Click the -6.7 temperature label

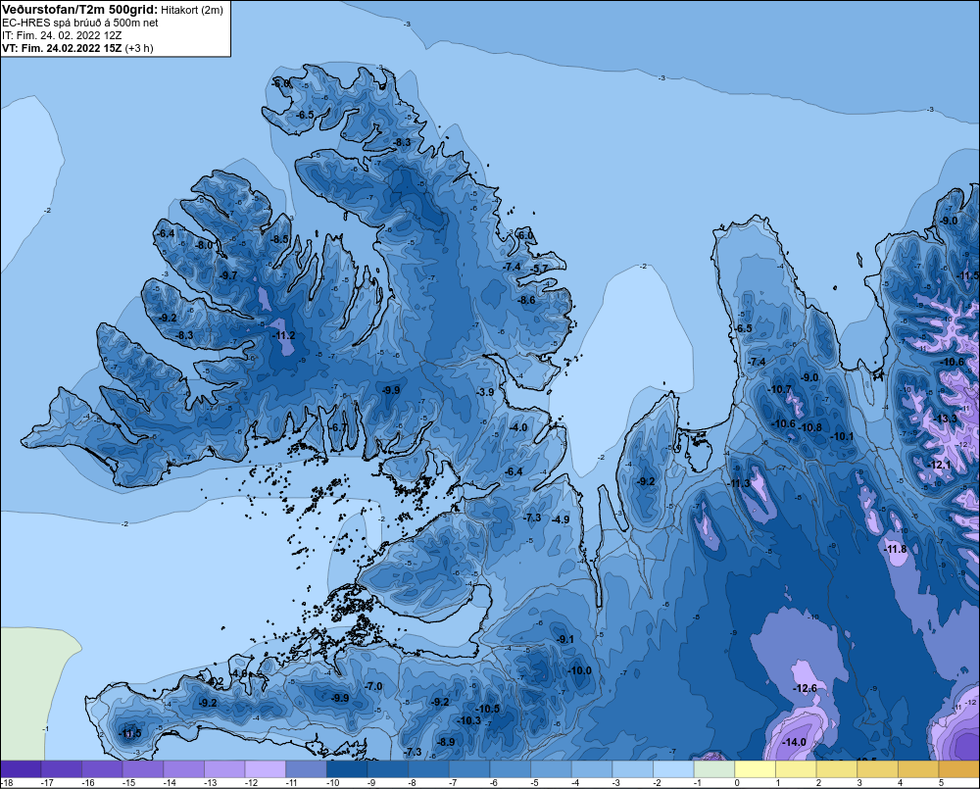pyautogui.click(x=338, y=427)
